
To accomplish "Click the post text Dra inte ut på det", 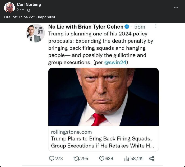I will click(30, 17).
